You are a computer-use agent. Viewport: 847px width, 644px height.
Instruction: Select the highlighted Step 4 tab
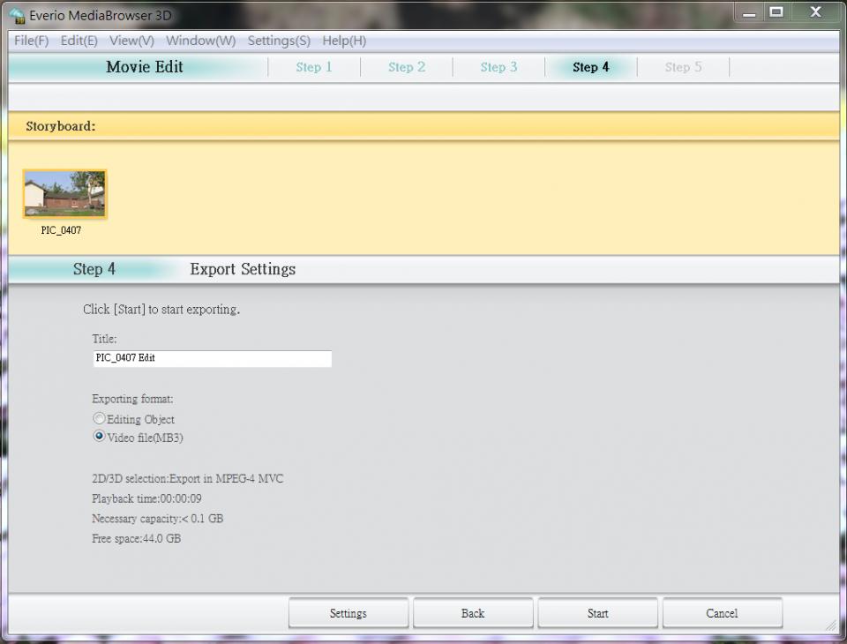(590, 67)
